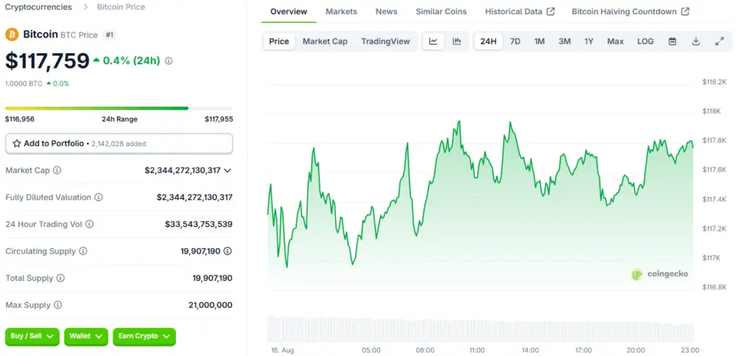Image resolution: width=738 pixels, height=356 pixels.
Task: Open the Historical Data tab
Action: pyautogui.click(x=520, y=12)
